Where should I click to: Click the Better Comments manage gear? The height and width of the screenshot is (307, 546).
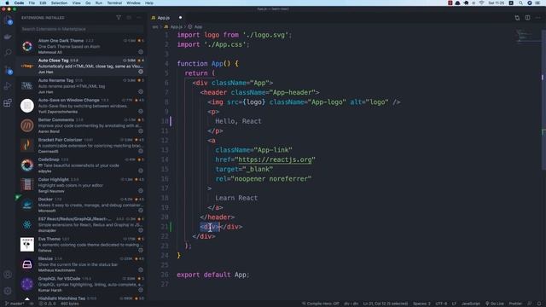coord(141,131)
